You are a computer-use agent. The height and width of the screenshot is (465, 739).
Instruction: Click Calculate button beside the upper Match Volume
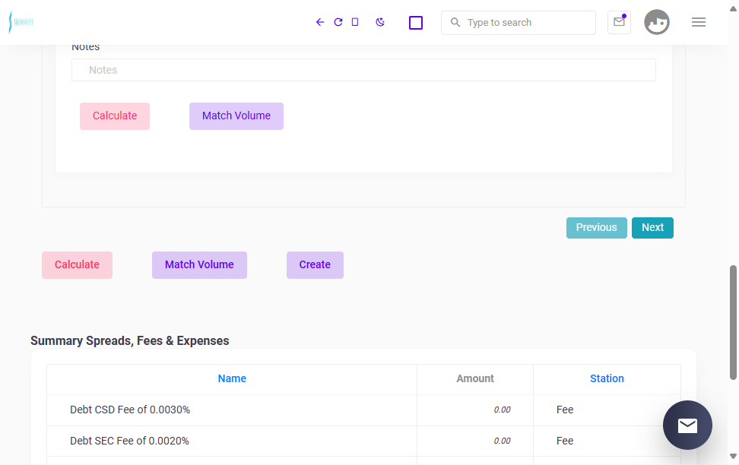coord(115,116)
